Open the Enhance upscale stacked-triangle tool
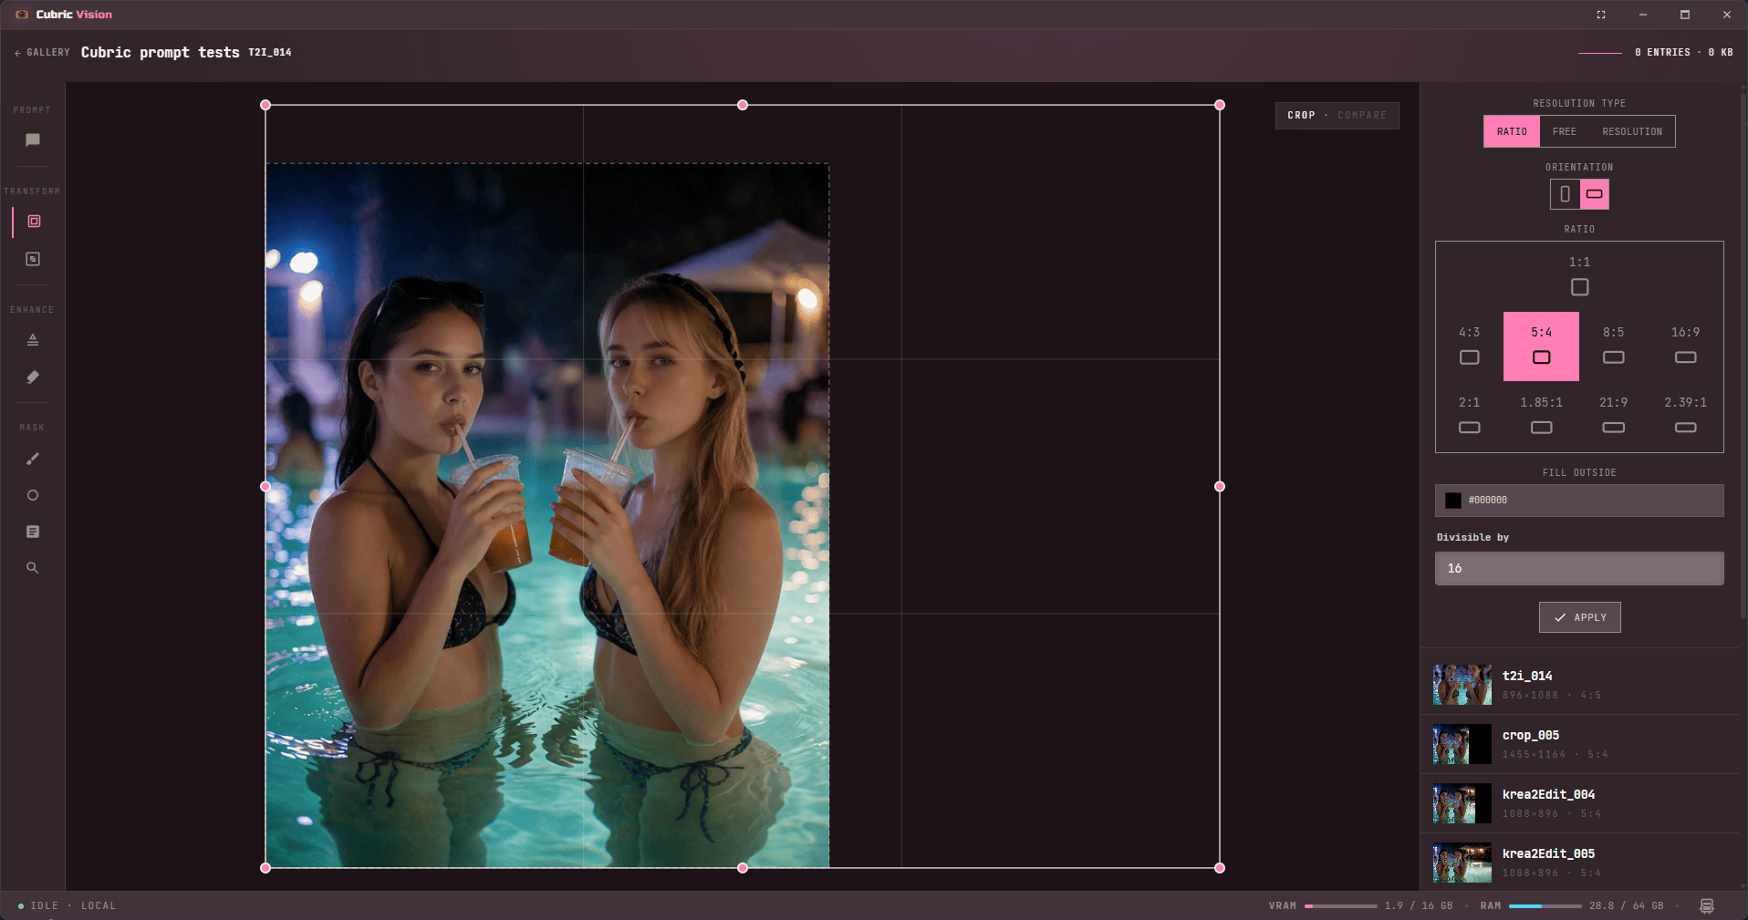This screenshot has height=920, width=1748. coord(33,340)
